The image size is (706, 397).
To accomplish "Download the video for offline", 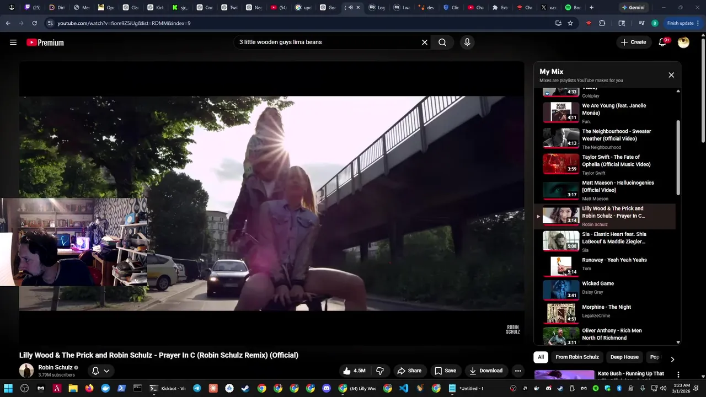I will pos(486,371).
